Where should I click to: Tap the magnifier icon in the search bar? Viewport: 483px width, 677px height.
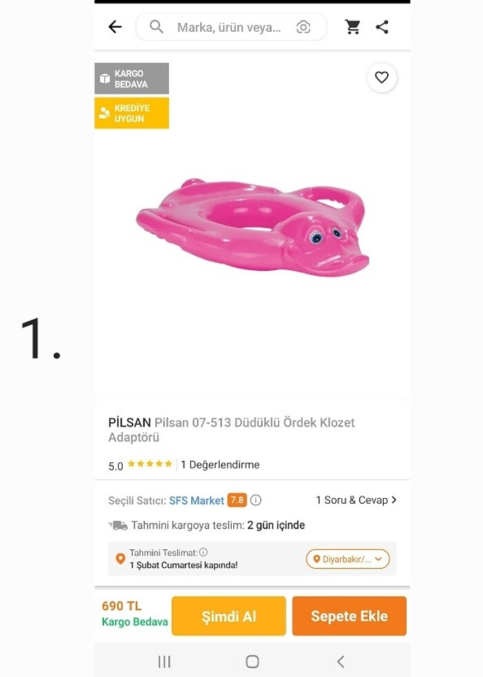(156, 26)
